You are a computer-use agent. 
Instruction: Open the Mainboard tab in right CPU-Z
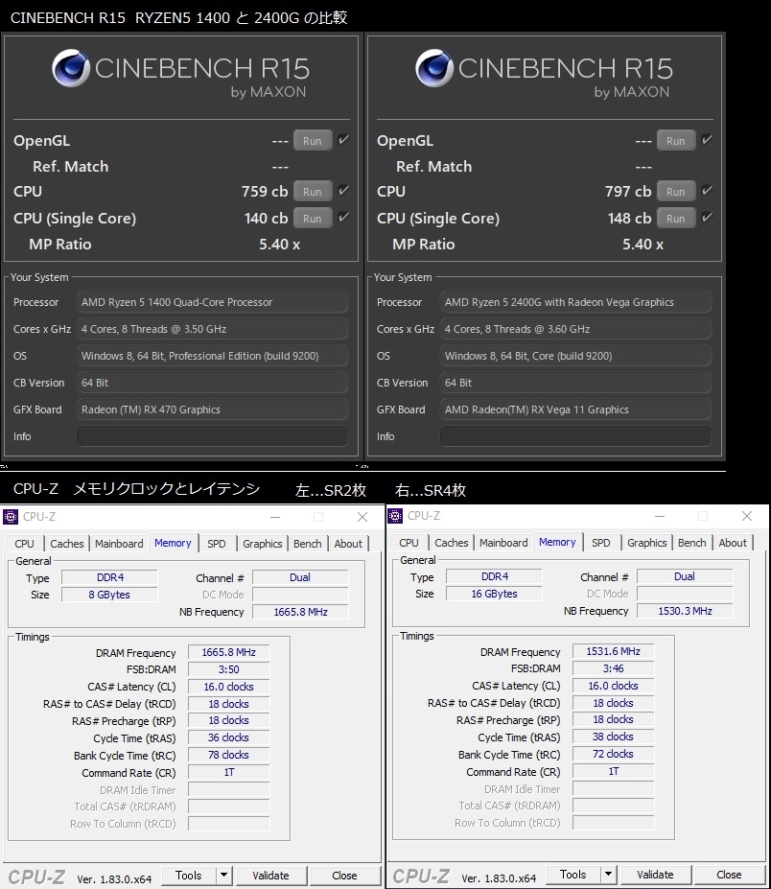(x=503, y=543)
